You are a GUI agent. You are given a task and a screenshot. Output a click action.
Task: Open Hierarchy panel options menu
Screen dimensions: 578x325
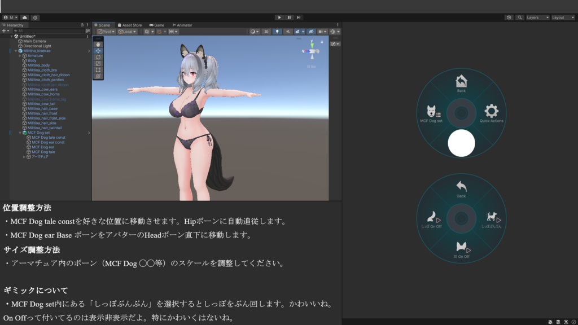[87, 25]
